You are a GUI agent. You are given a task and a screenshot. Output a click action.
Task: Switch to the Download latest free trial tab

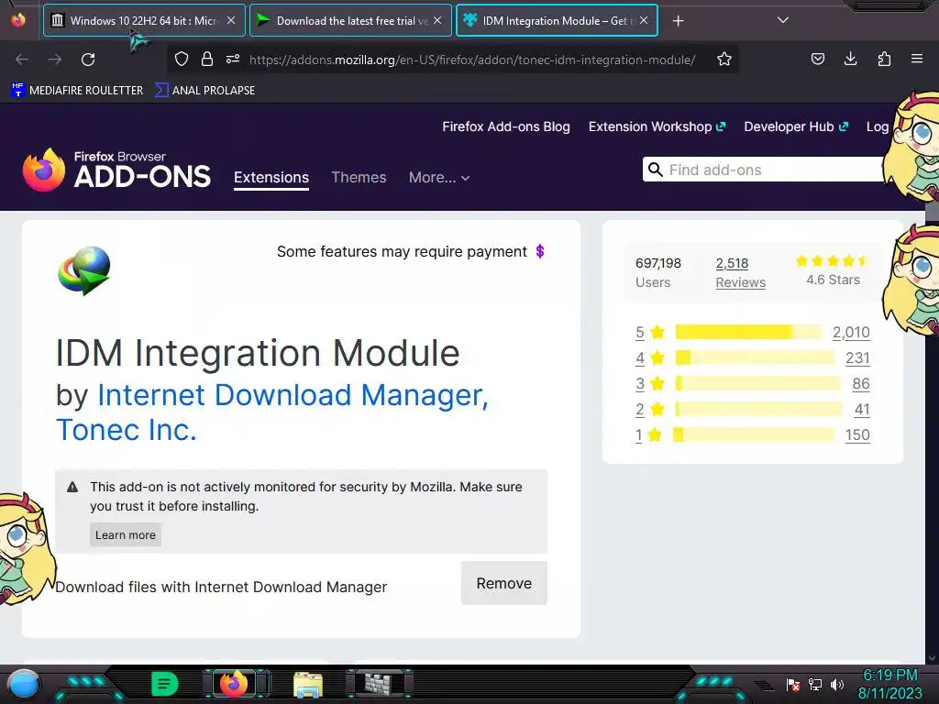pos(350,20)
